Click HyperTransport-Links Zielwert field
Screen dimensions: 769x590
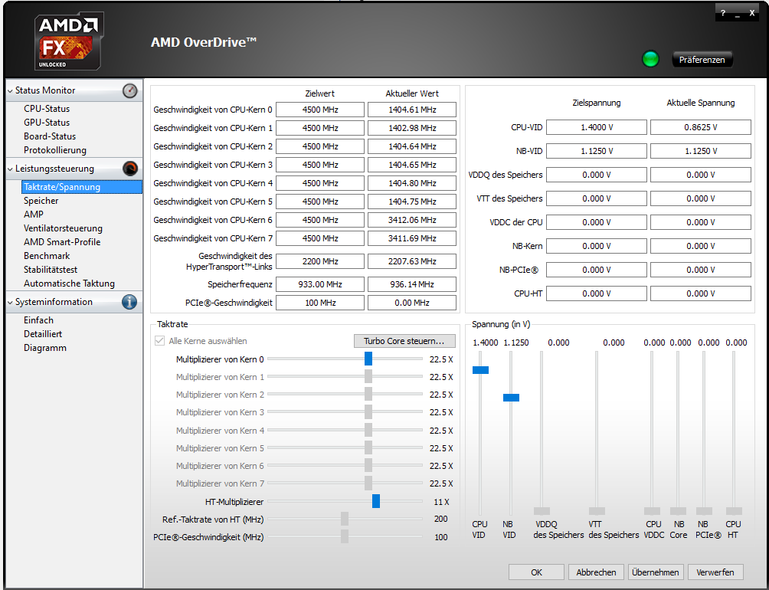click(x=319, y=261)
